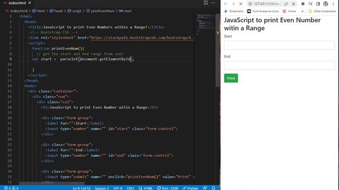
Task: Go back in the browser
Action: [226, 4]
